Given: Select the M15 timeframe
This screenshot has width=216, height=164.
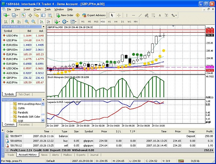Looking at the screenshot, I should pyautogui.click(x=96, y=22).
